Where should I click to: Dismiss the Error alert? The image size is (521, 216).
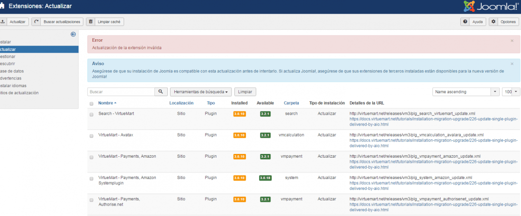pyautogui.click(x=512, y=41)
